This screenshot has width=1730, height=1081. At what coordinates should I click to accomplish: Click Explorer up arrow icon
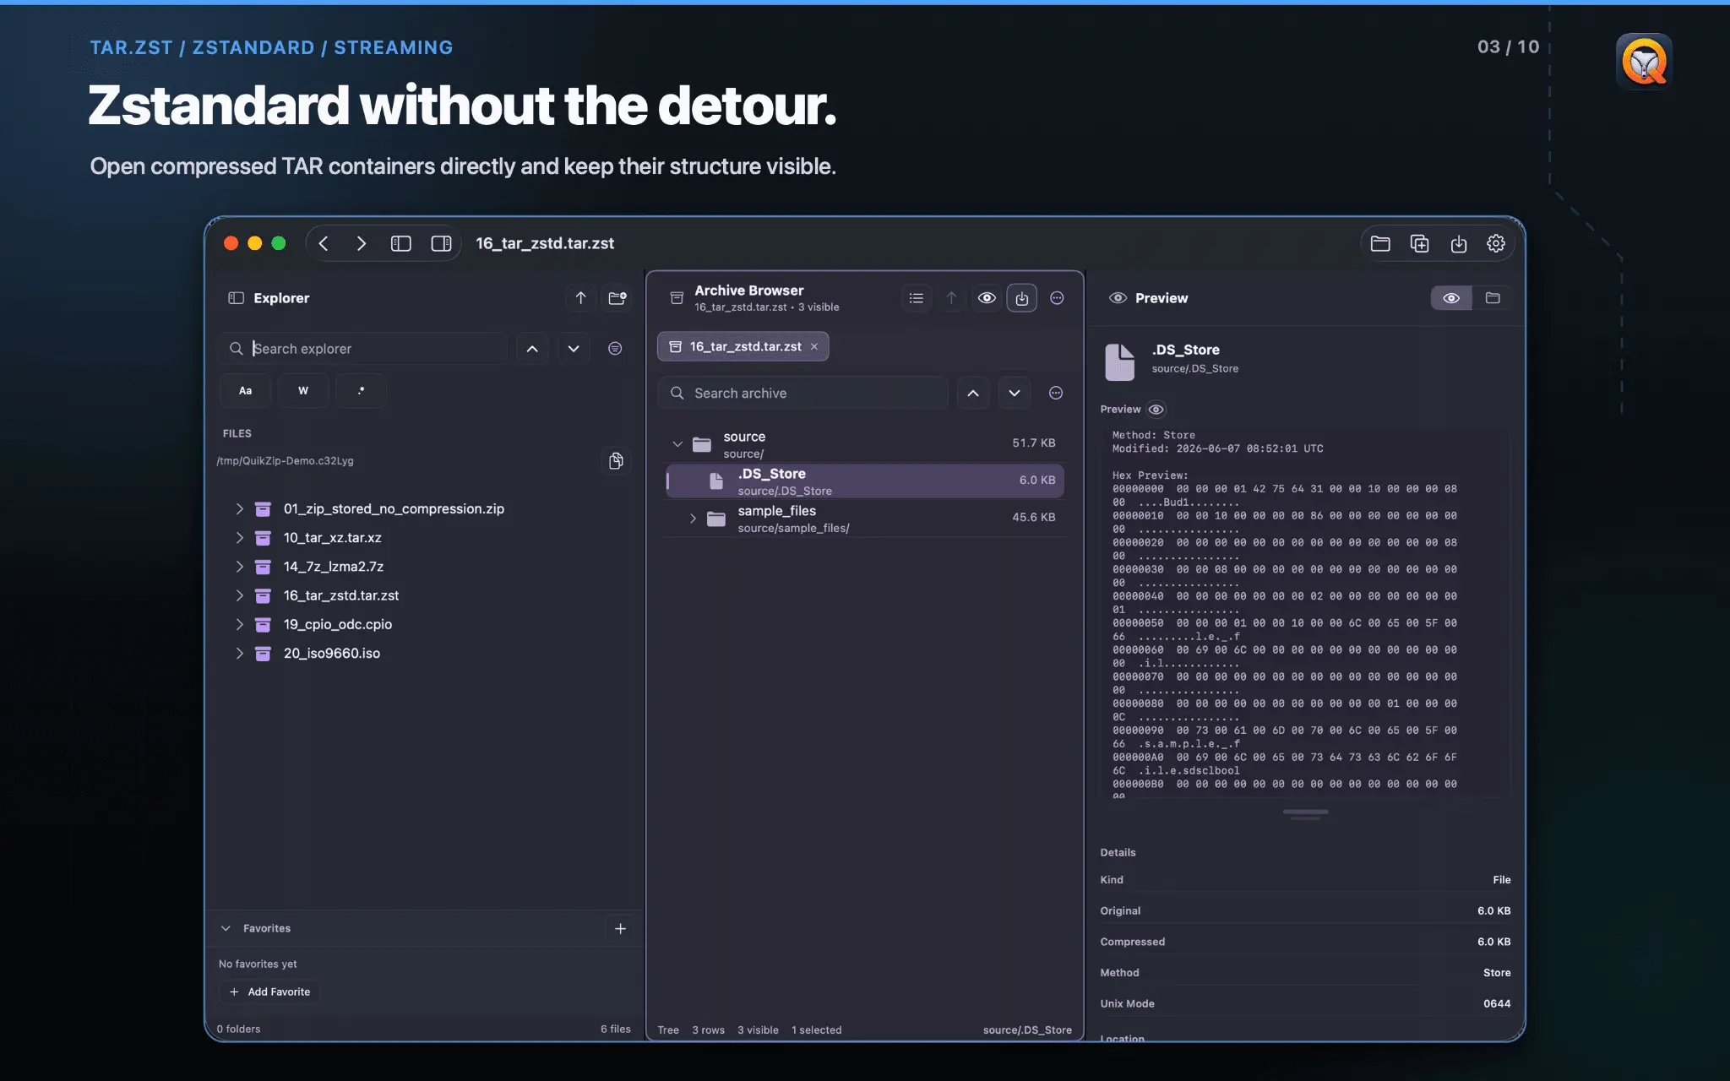click(x=580, y=298)
